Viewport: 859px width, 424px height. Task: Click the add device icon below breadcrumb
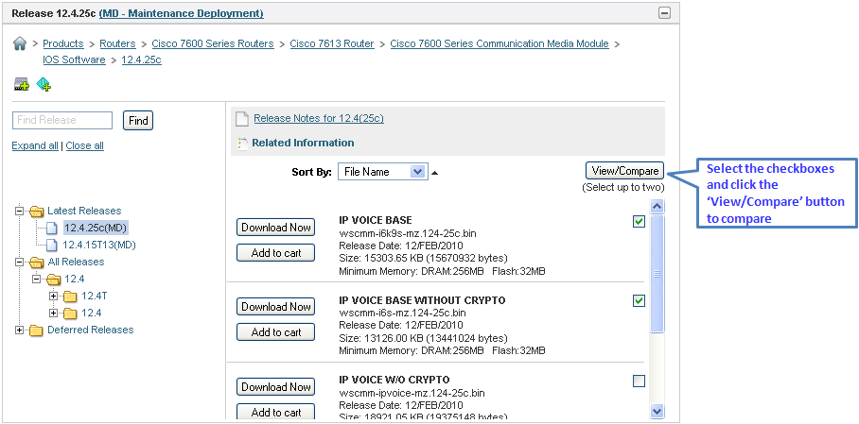pyautogui.click(x=22, y=84)
